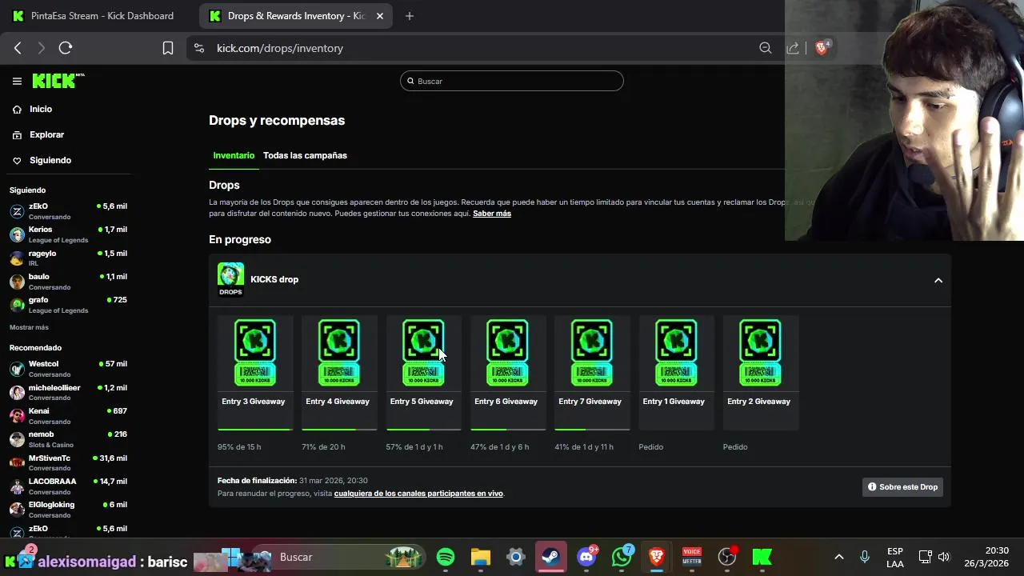Reload the page

point(66,48)
